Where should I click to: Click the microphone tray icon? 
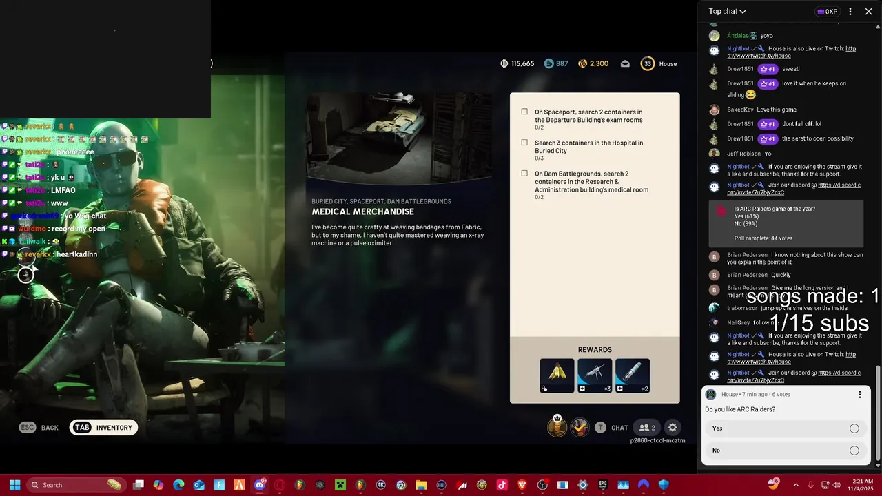point(810,485)
